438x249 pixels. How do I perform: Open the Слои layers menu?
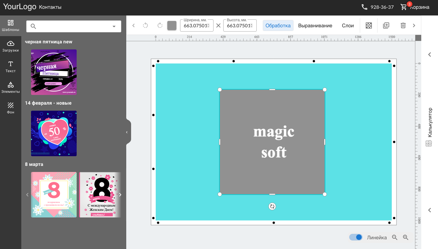tap(348, 25)
